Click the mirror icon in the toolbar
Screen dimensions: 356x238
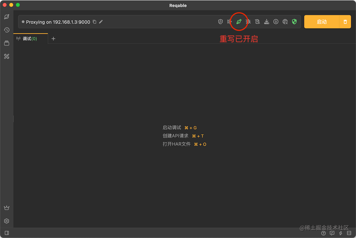click(230, 22)
